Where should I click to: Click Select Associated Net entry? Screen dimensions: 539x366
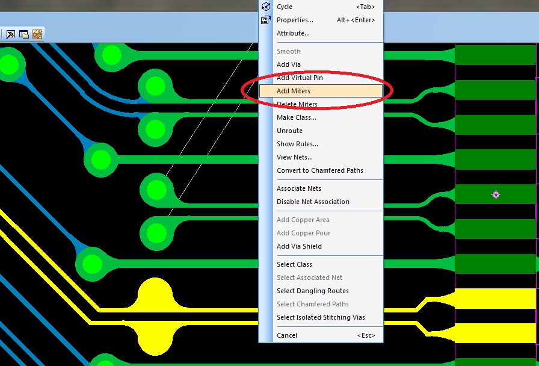point(321,278)
